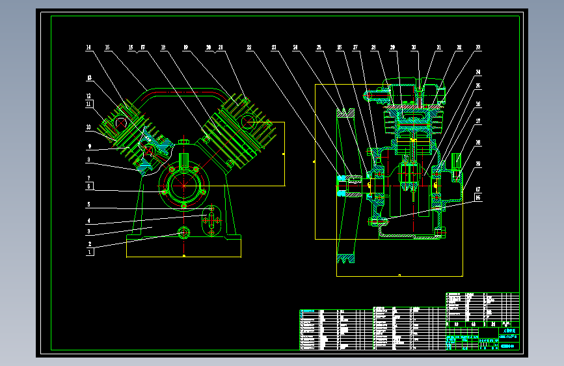
Task: Click part callout number 23
Action: pyautogui.click(x=274, y=47)
